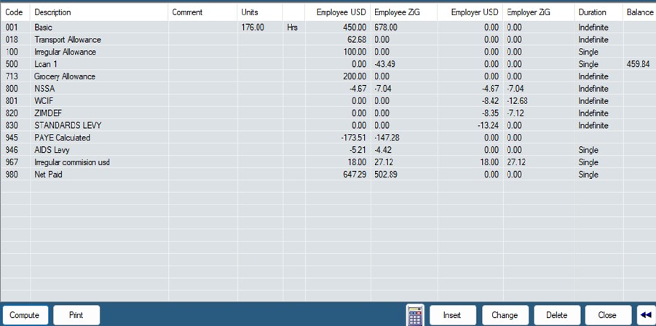Screen dimensions: 656x326
Task: Click the Balance column header
Action: click(x=640, y=12)
